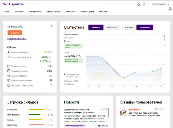Click the Товаров продано value 735

point(50,66)
